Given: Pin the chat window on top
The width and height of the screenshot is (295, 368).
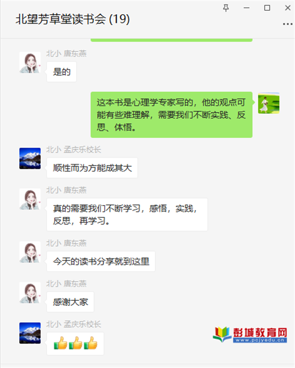Looking at the screenshot, I should pyautogui.click(x=226, y=8).
